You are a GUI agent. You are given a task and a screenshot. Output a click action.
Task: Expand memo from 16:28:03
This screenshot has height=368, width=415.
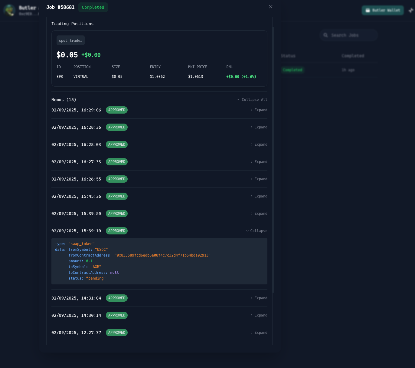(x=259, y=144)
